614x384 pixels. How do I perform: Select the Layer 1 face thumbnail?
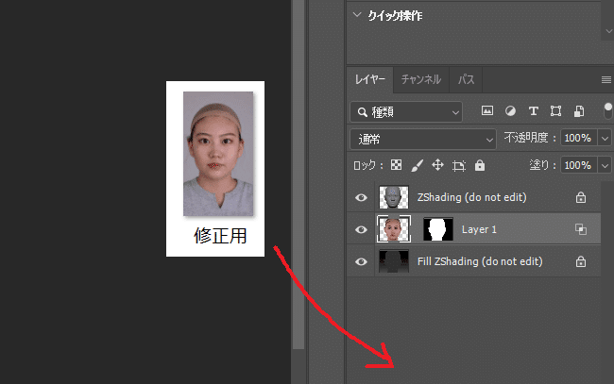[394, 229]
